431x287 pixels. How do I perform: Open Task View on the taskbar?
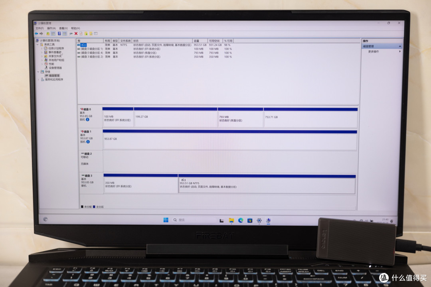coord(221,220)
